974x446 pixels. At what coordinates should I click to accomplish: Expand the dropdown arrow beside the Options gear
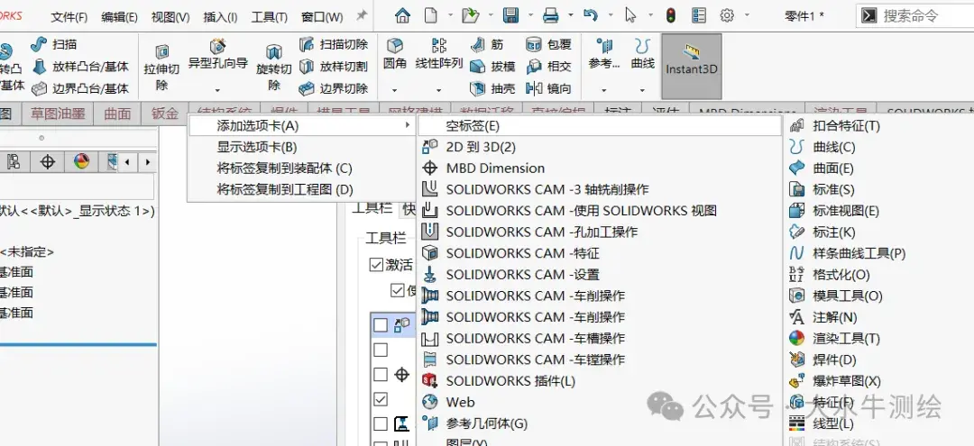click(747, 15)
